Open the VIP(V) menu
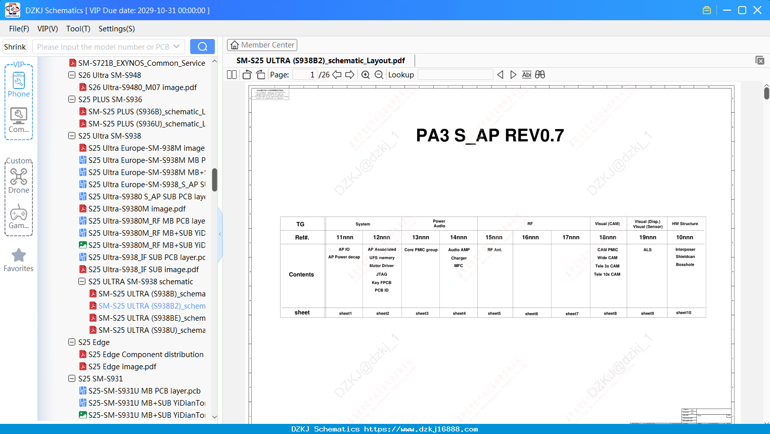 click(x=48, y=29)
